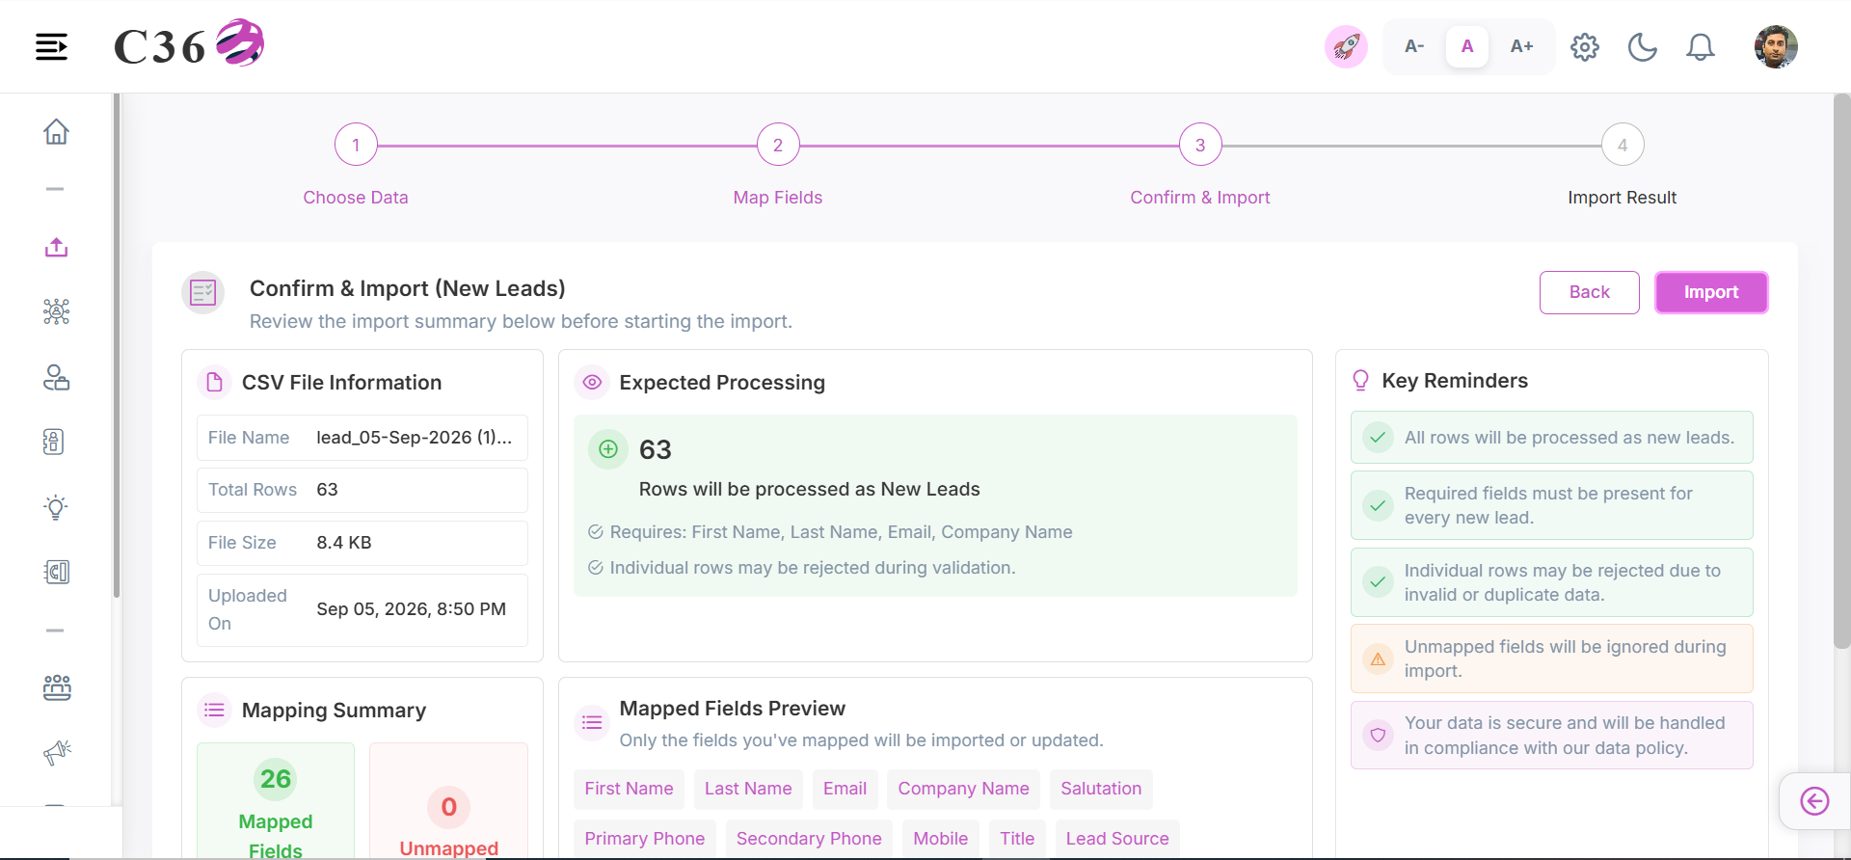Click the Mapping Summary list icon
Screen dimensions: 1851x860
click(x=214, y=710)
